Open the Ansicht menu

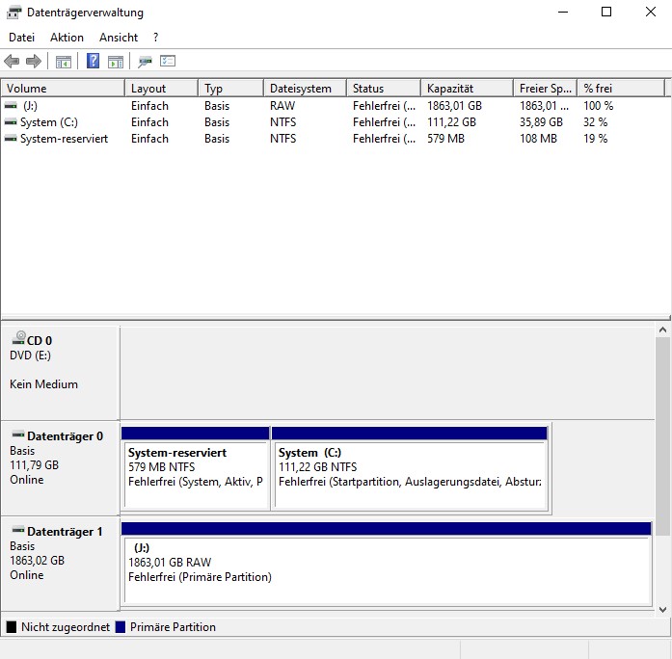[x=119, y=38]
